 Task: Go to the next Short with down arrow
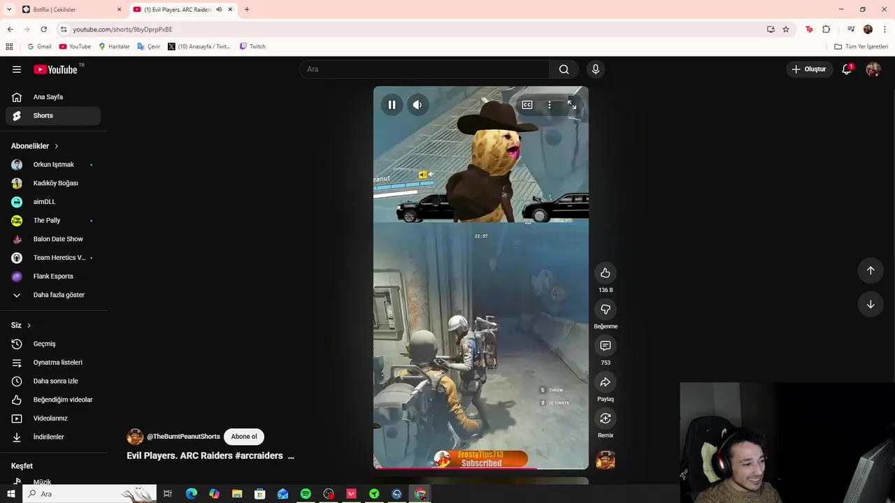(x=871, y=304)
